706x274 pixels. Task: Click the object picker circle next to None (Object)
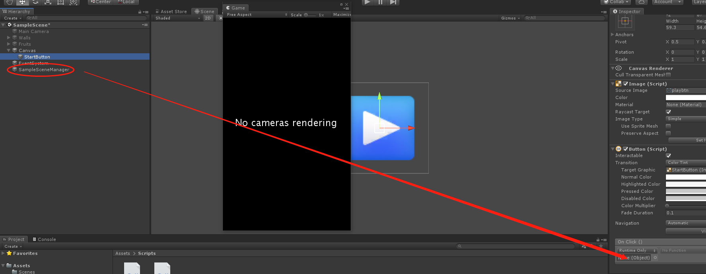point(655,258)
